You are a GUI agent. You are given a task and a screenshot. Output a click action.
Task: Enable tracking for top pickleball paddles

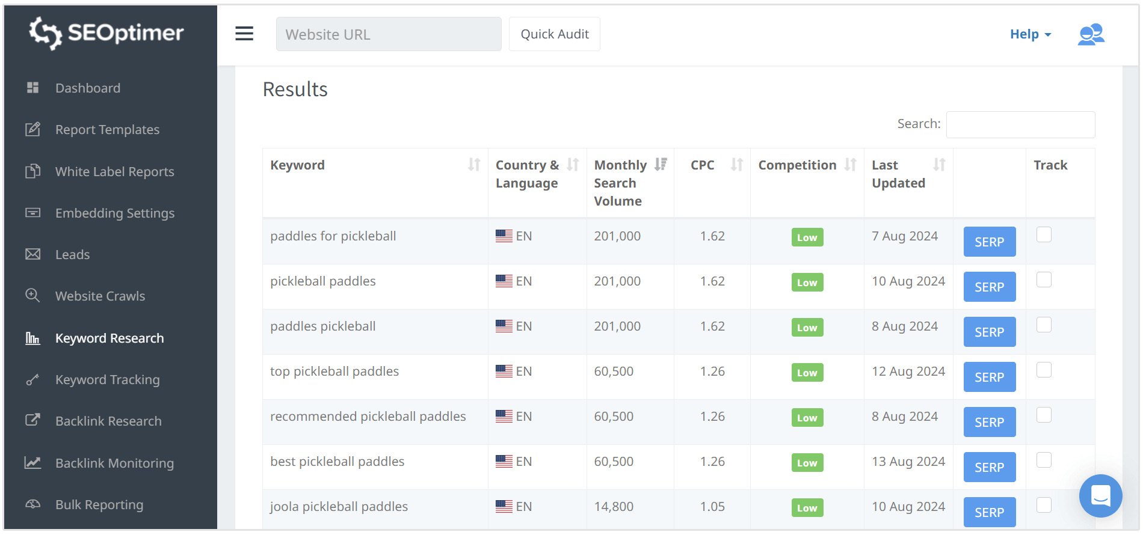click(x=1044, y=370)
